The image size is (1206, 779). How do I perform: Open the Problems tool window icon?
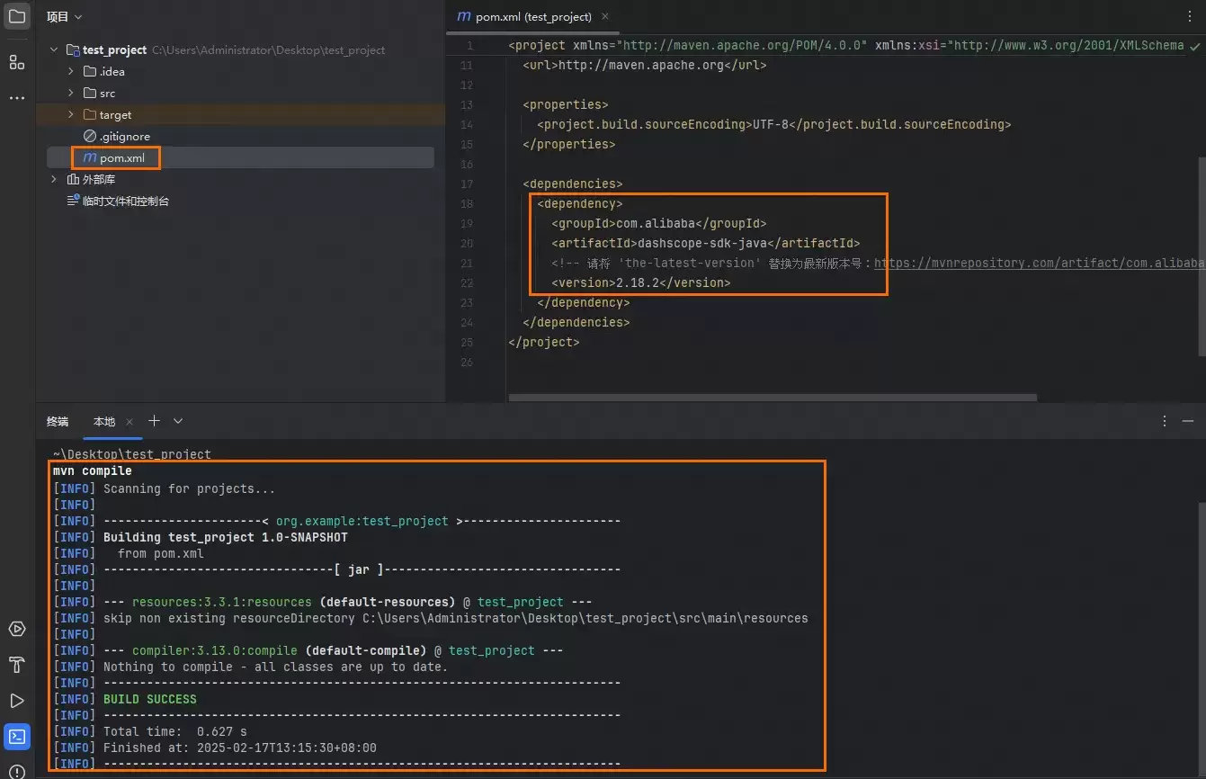click(x=17, y=771)
